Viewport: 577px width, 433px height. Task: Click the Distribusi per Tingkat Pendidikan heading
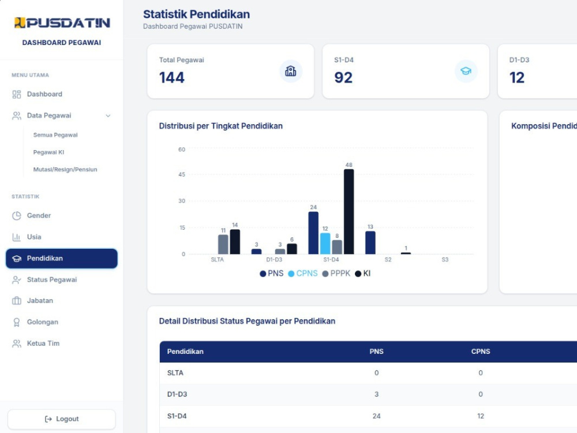[221, 126]
